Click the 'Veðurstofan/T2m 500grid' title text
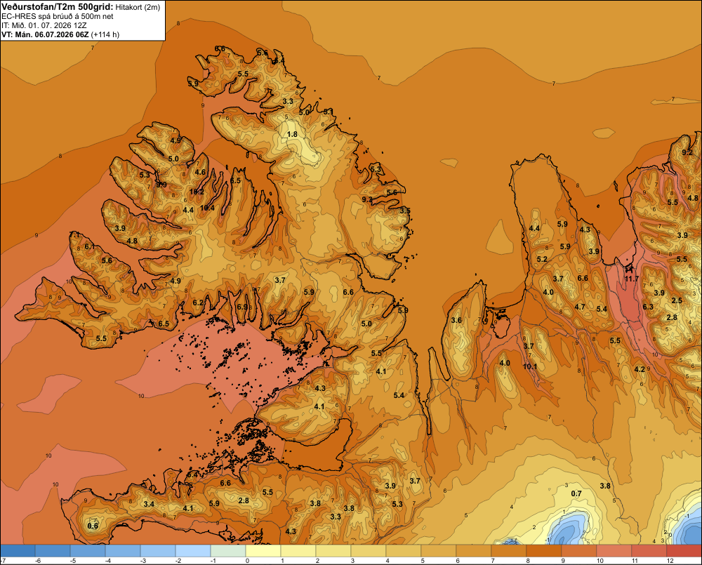Viewport: 702px width, 565px height. pyautogui.click(x=58, y=6)
